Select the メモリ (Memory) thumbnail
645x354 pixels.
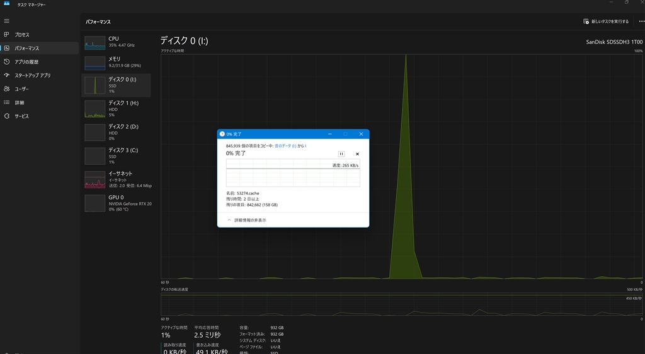117,62
